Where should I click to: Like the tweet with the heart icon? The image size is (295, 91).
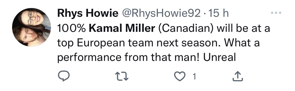[x=180, y=76]
